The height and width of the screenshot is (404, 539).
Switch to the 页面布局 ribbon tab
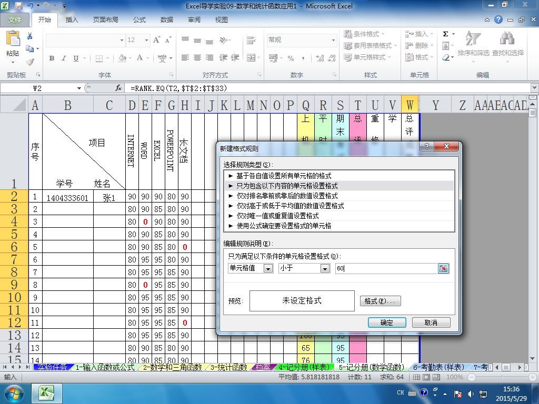[x=105, y=19]
